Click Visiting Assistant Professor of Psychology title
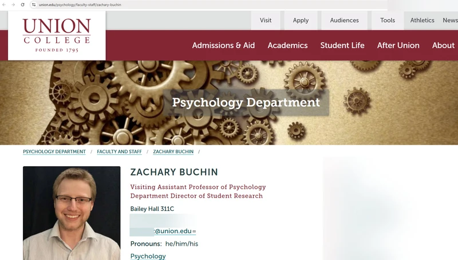The width and height of the screenshot is (458, 260). pos(198,187)
